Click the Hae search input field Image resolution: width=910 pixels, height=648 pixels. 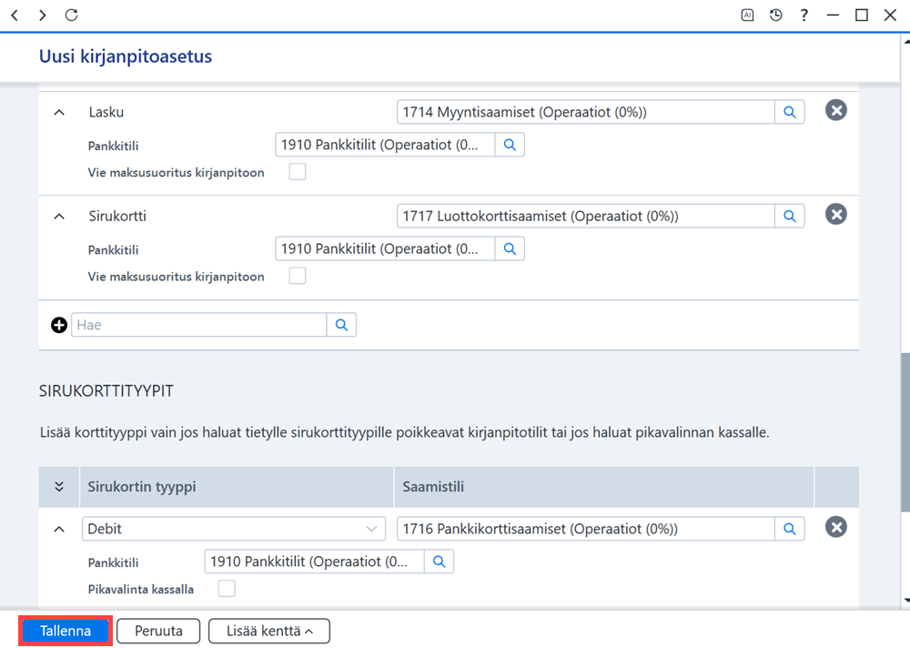tap(199, 325)
